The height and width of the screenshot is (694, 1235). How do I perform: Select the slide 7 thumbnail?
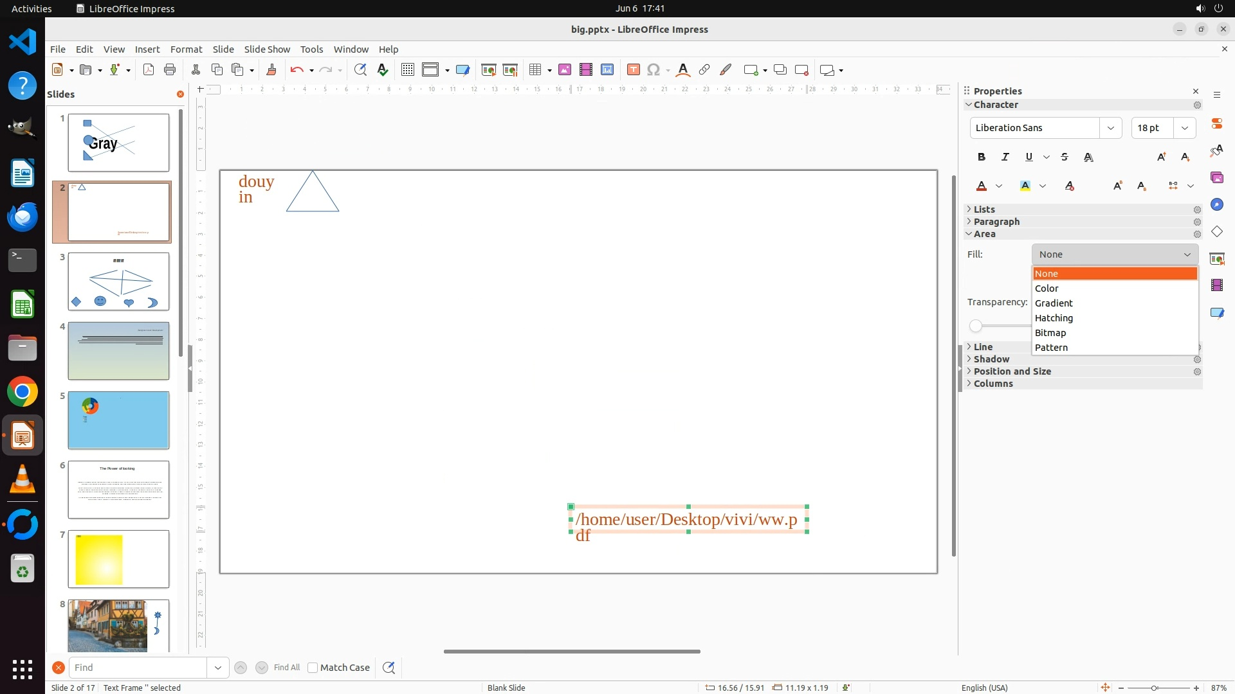point(118,559)
